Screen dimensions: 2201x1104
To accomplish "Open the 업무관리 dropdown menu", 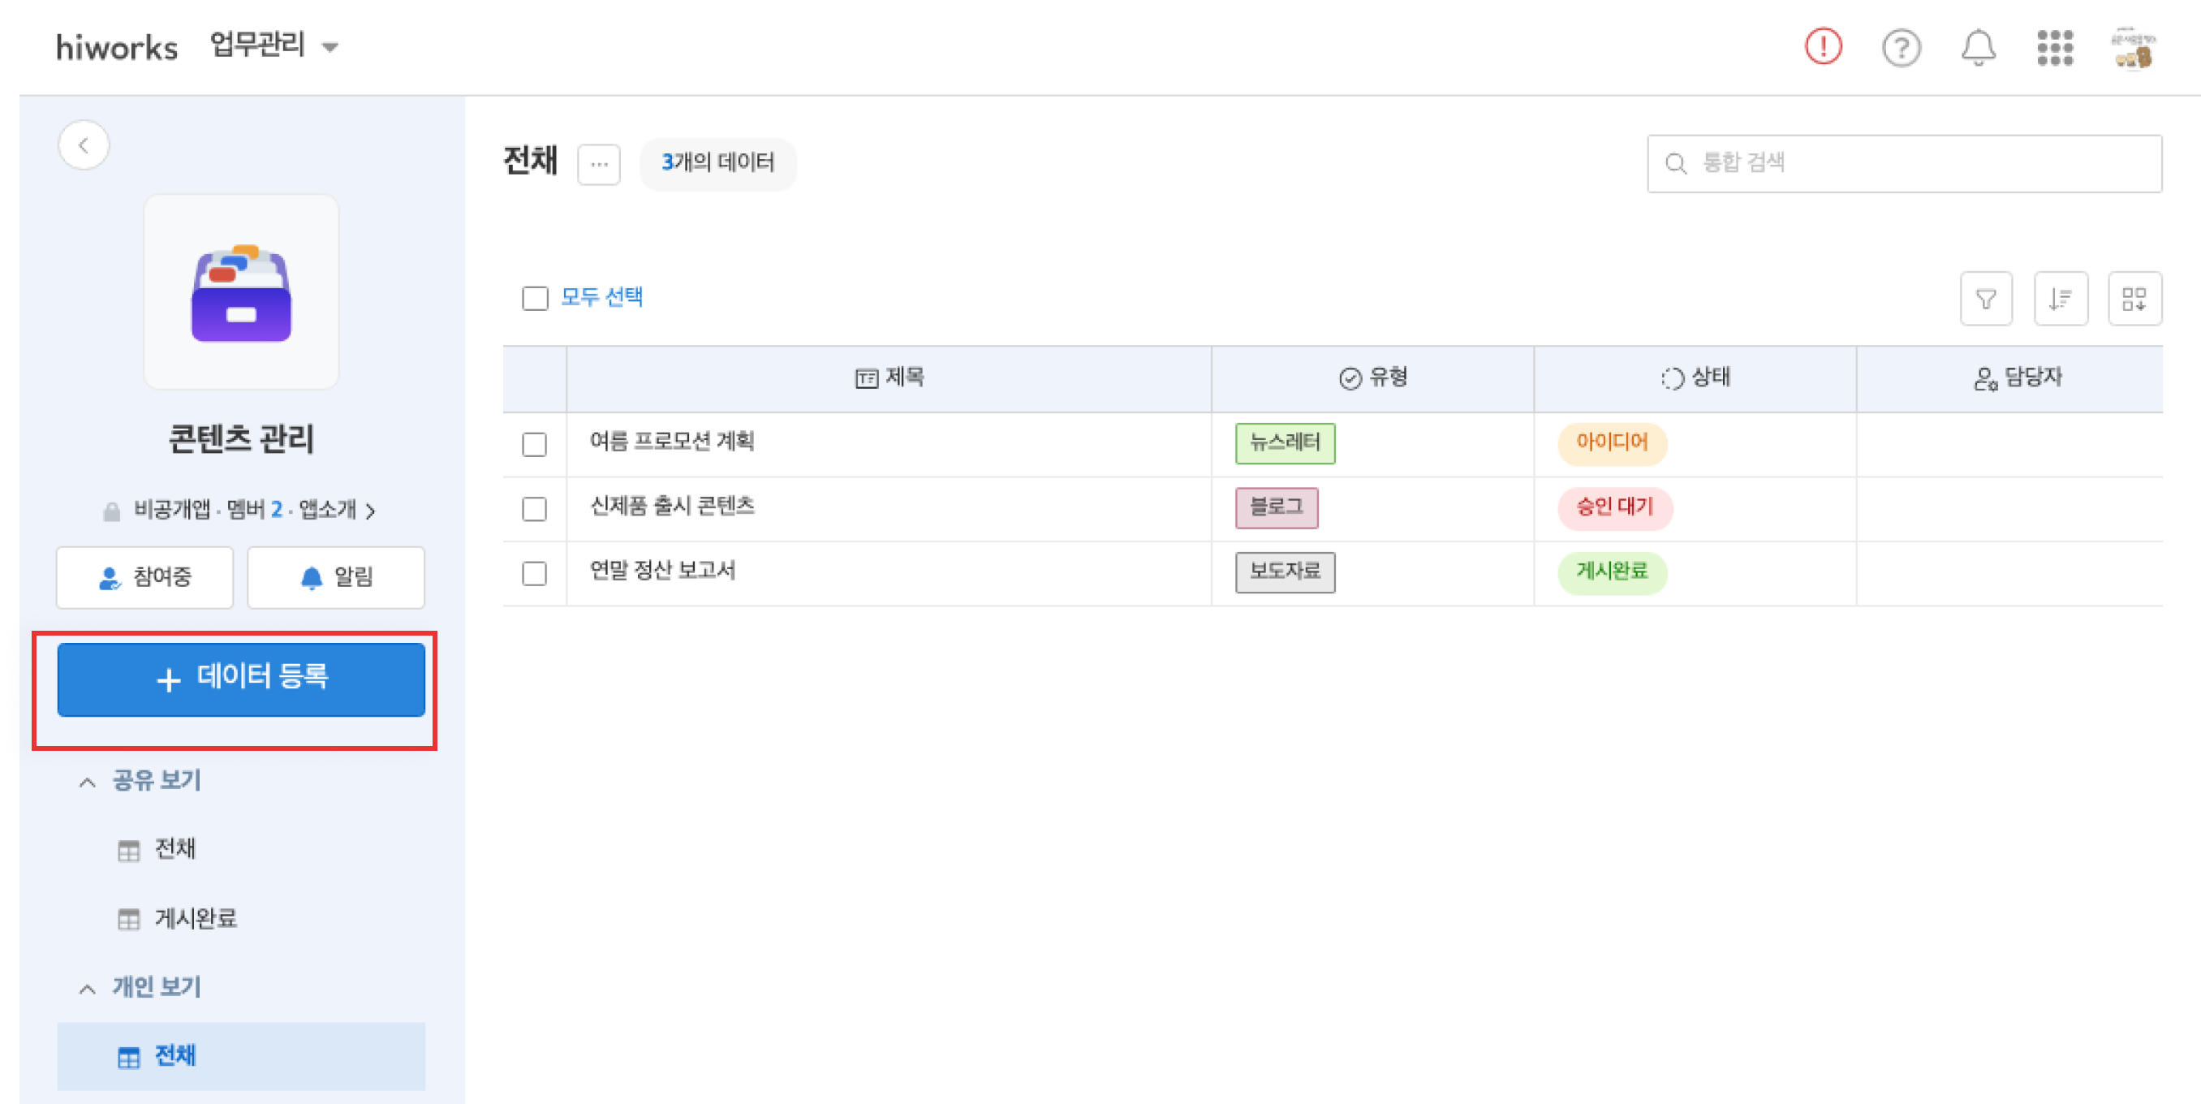I will click(274, 45).
